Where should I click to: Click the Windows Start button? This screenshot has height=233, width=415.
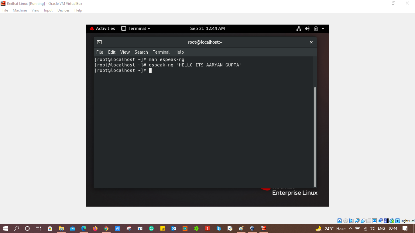[5, 228]
